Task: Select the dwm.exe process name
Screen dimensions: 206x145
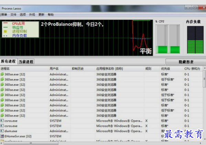Action: point(11,131)
